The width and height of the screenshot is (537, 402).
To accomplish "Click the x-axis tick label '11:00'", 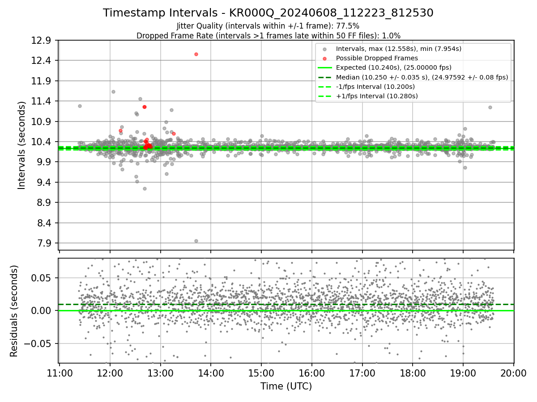I will [60, 374].
